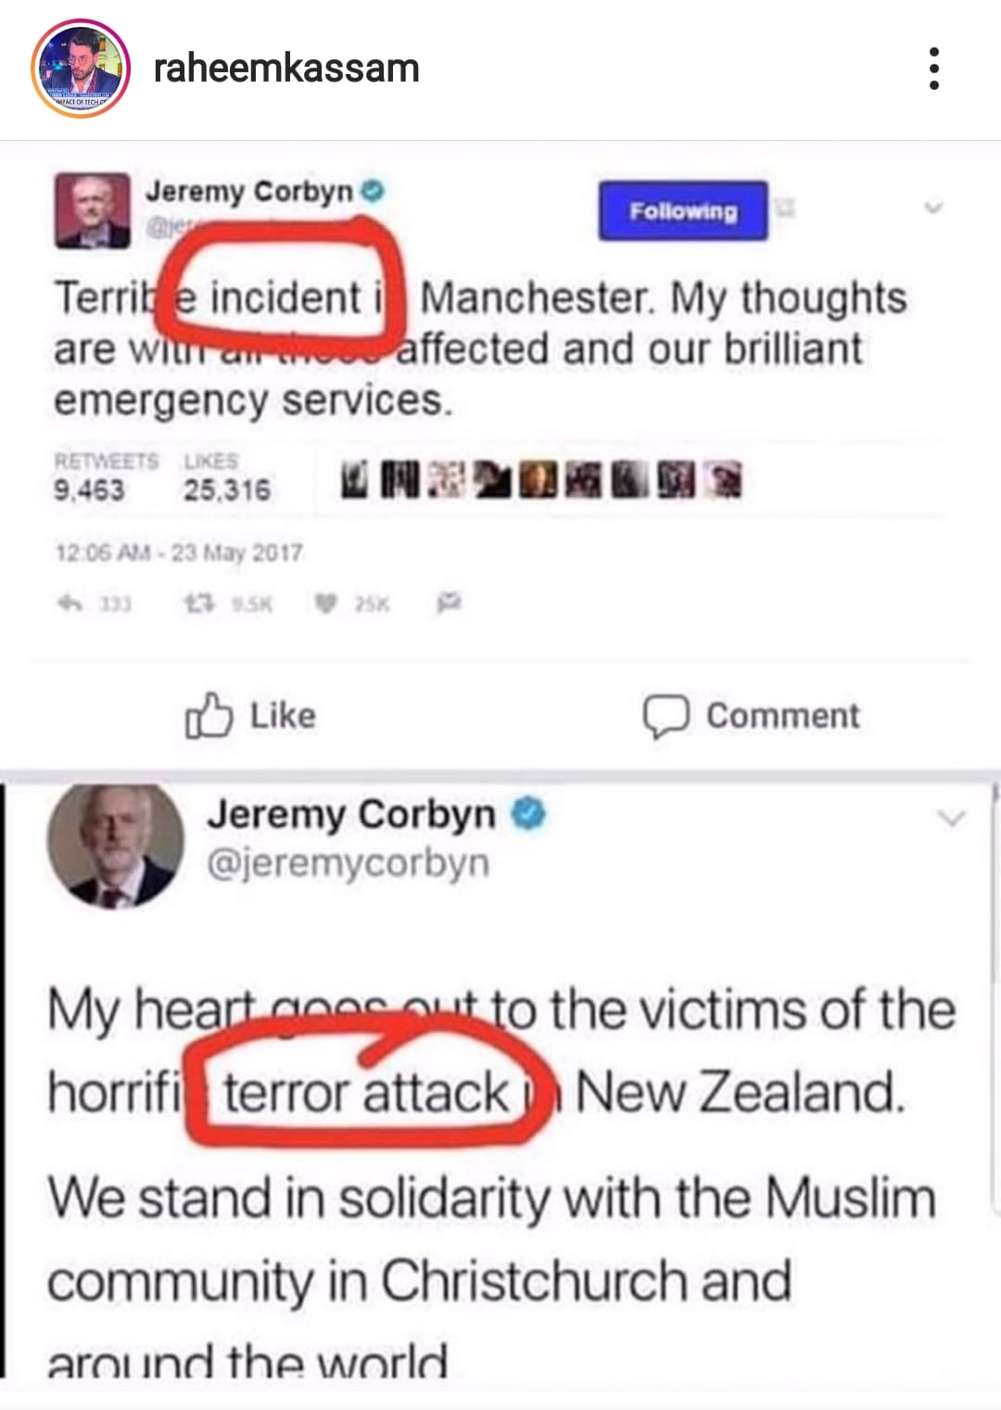Click the speech bubble Comment button

pos(752,717)
